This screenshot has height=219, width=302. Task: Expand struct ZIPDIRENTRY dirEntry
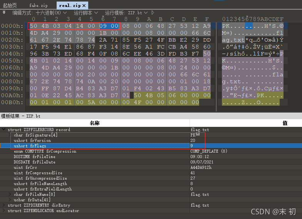[4, 205]
